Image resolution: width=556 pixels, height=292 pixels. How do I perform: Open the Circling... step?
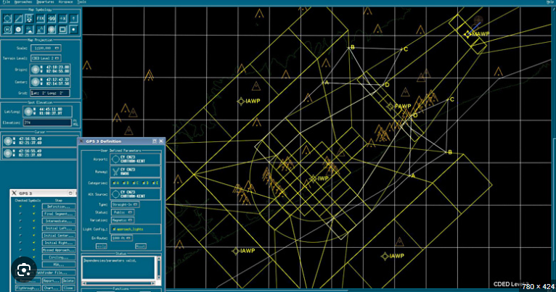(59, 257)
